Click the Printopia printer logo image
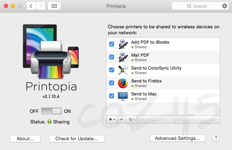 click(51, 51)
